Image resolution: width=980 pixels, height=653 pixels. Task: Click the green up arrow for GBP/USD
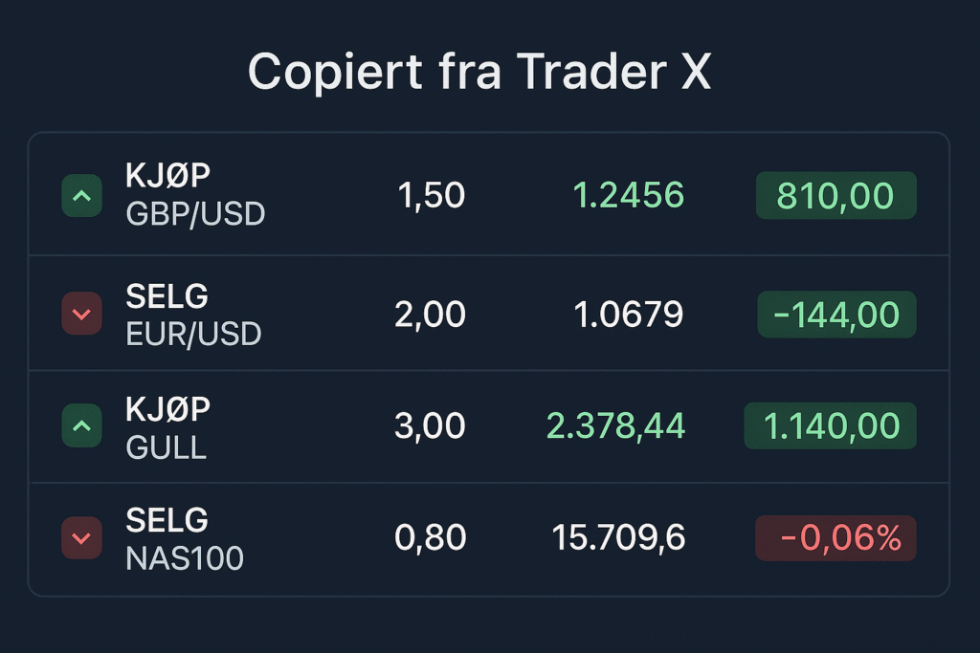81,196
